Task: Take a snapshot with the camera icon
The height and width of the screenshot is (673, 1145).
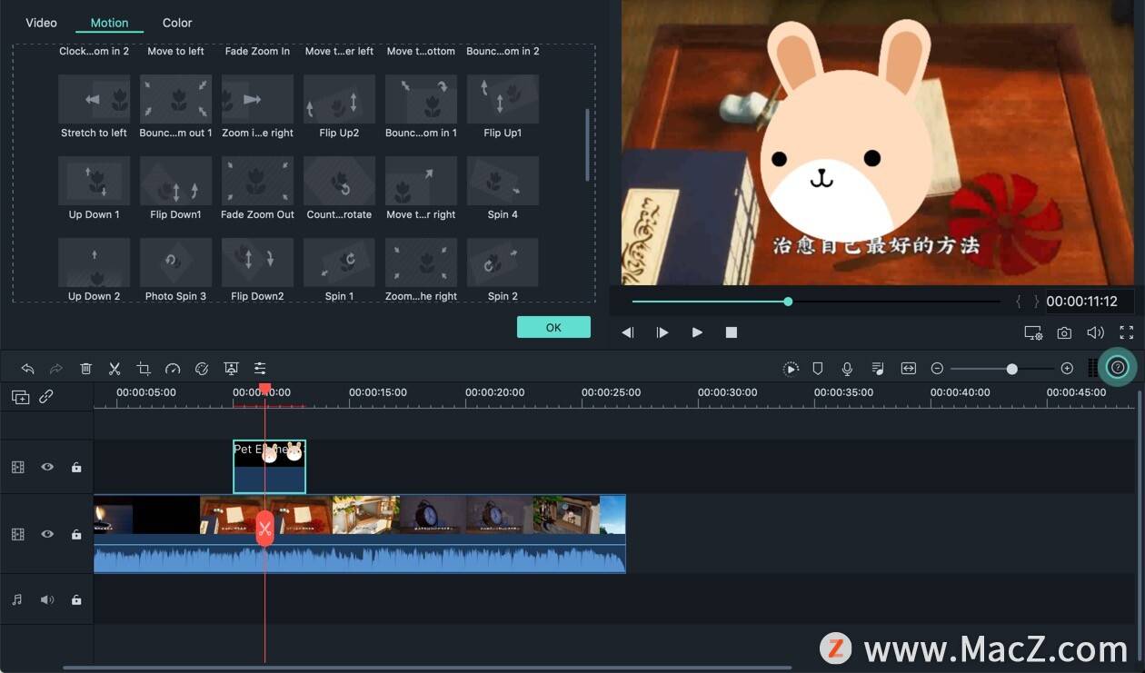Action: pos(1064,333)
